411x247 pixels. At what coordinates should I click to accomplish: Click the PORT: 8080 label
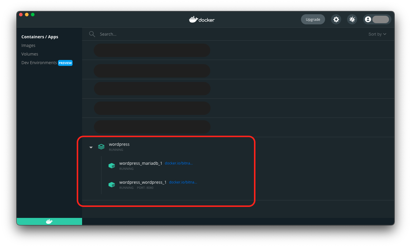(x=145, y=188)
